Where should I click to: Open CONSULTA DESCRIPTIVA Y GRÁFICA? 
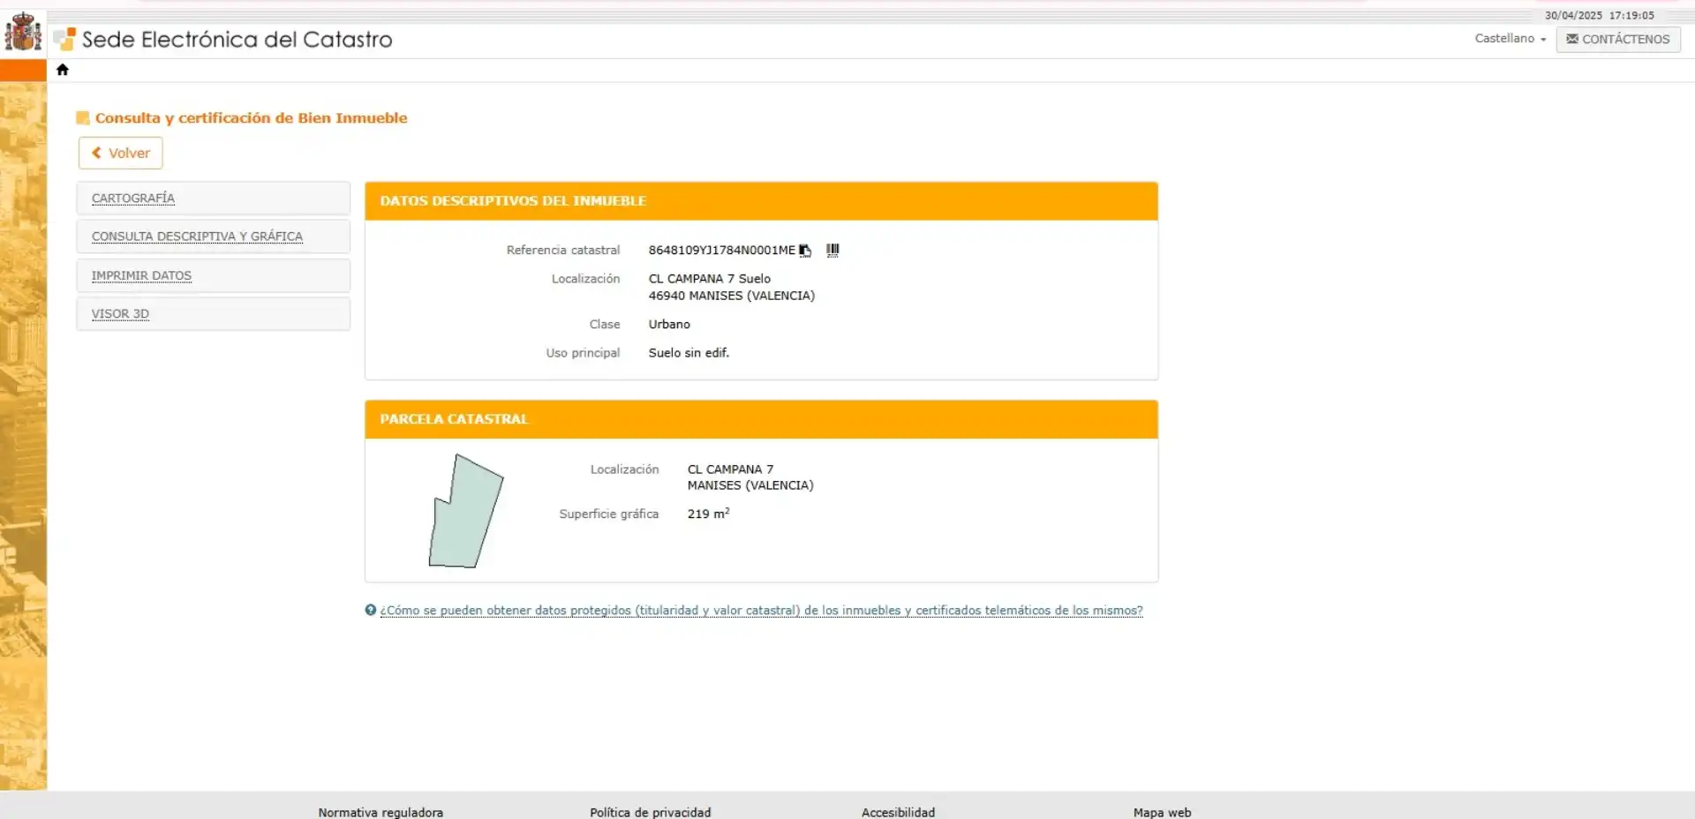(x=213, y=237)
